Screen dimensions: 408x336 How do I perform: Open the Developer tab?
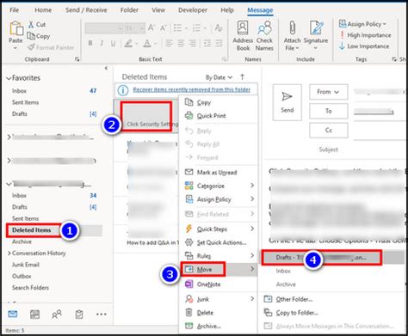[x=193, y=10]
